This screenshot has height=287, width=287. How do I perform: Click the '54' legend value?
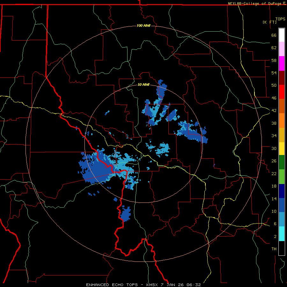[x=274, y=73]
